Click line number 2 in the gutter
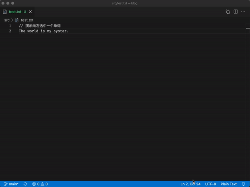Screen dimensions: 250x187 [x=10, y=31]
